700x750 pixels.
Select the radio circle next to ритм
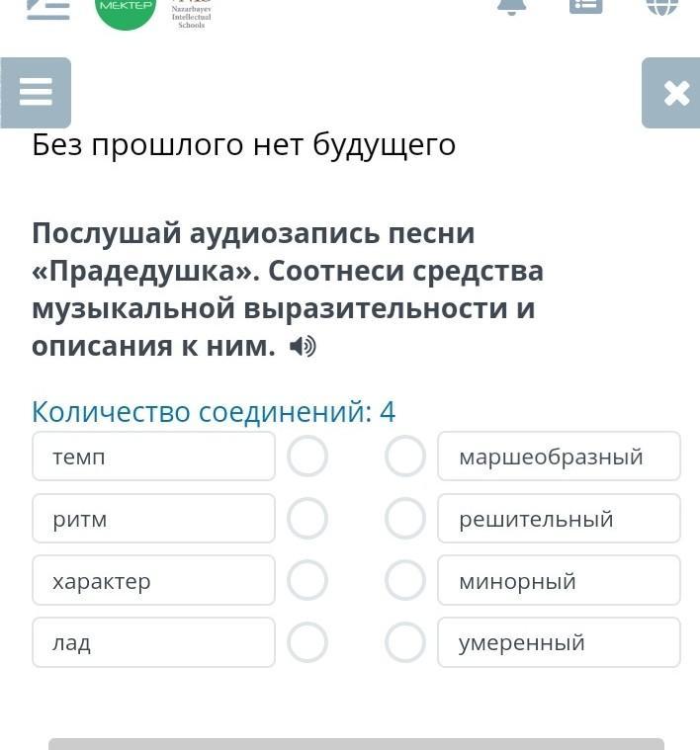pos(307,519)
